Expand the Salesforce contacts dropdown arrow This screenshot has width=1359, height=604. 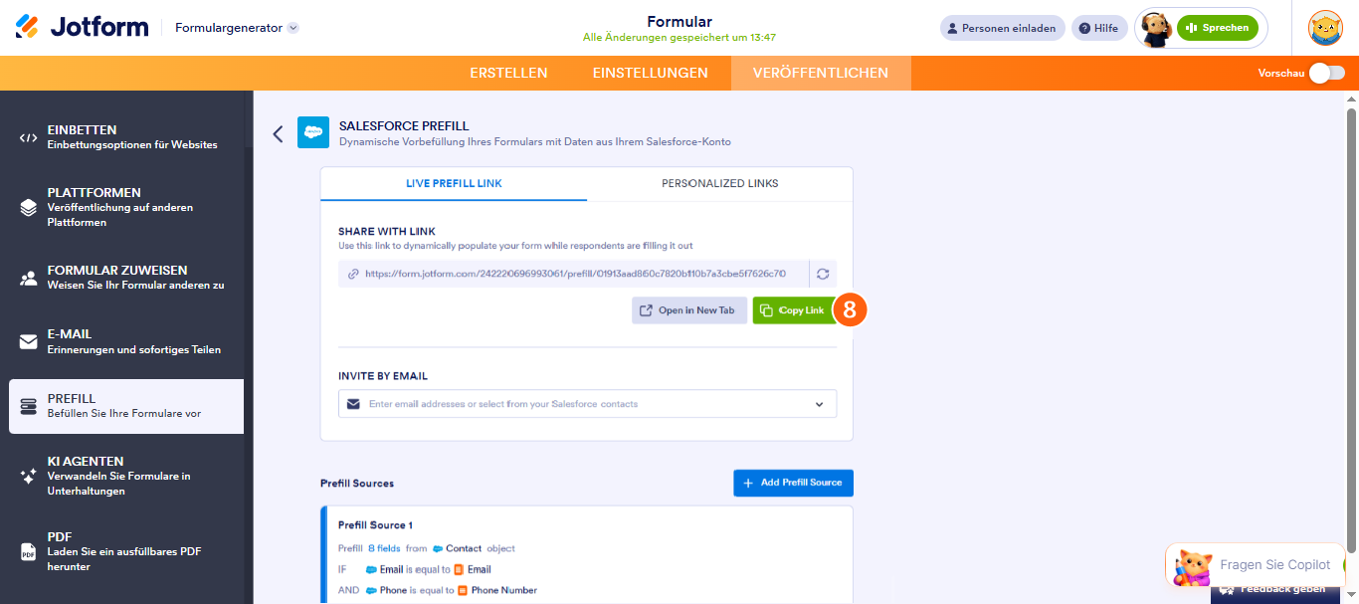click(820, 404)
